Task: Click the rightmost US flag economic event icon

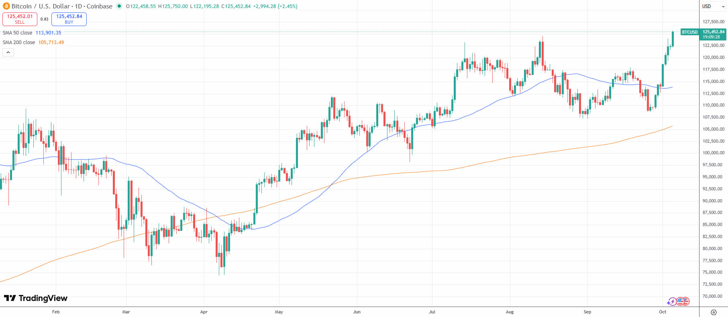Action: [686, 301]
